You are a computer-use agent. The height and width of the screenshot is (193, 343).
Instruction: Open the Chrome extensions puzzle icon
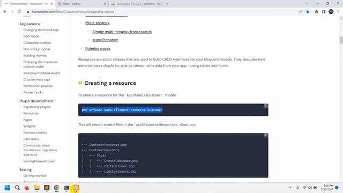316,12
